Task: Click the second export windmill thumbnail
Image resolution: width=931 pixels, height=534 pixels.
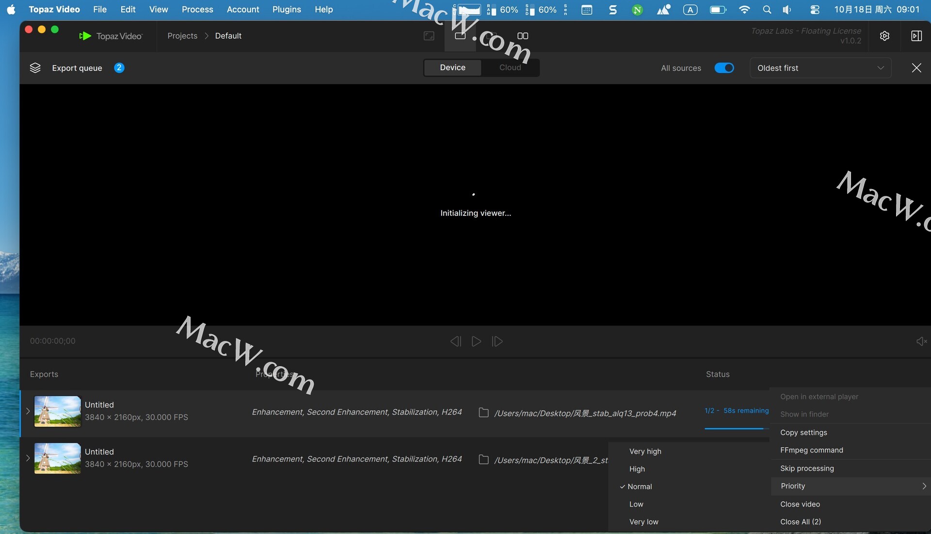Action: pos(57,458)
